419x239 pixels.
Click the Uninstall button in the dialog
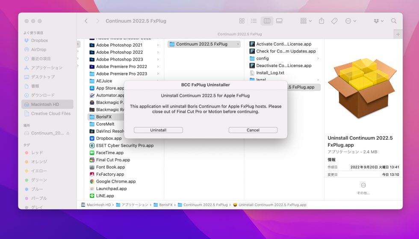tap(158, 130)
